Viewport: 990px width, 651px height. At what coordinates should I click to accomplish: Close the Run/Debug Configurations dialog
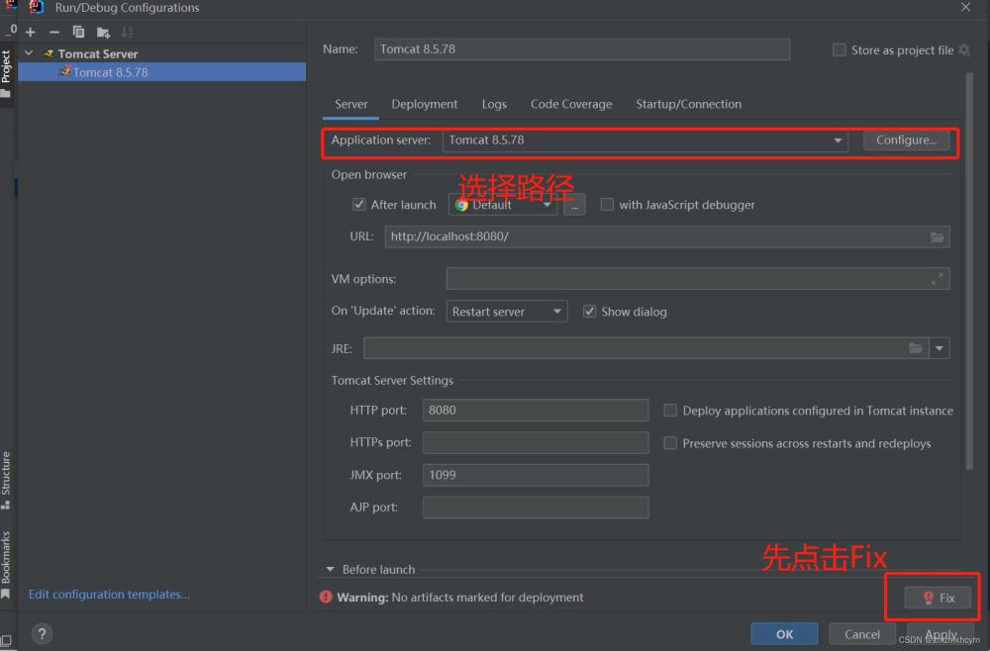click(x=965, y=7)
